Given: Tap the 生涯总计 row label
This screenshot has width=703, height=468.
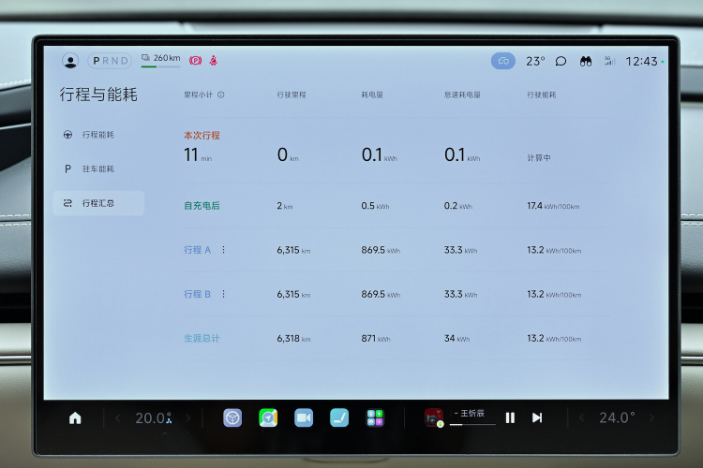Looking at the screenshot, I should pos(202,339).
